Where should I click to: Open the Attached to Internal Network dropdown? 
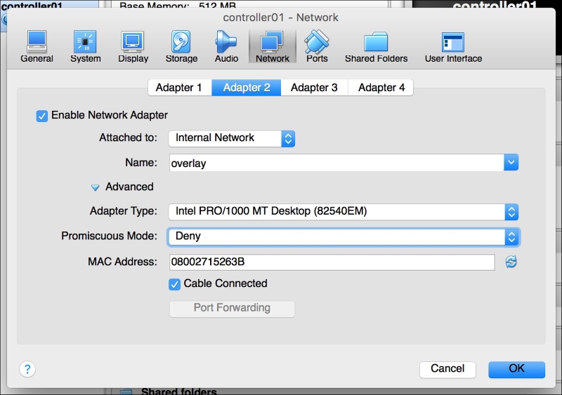coord(232,139)
